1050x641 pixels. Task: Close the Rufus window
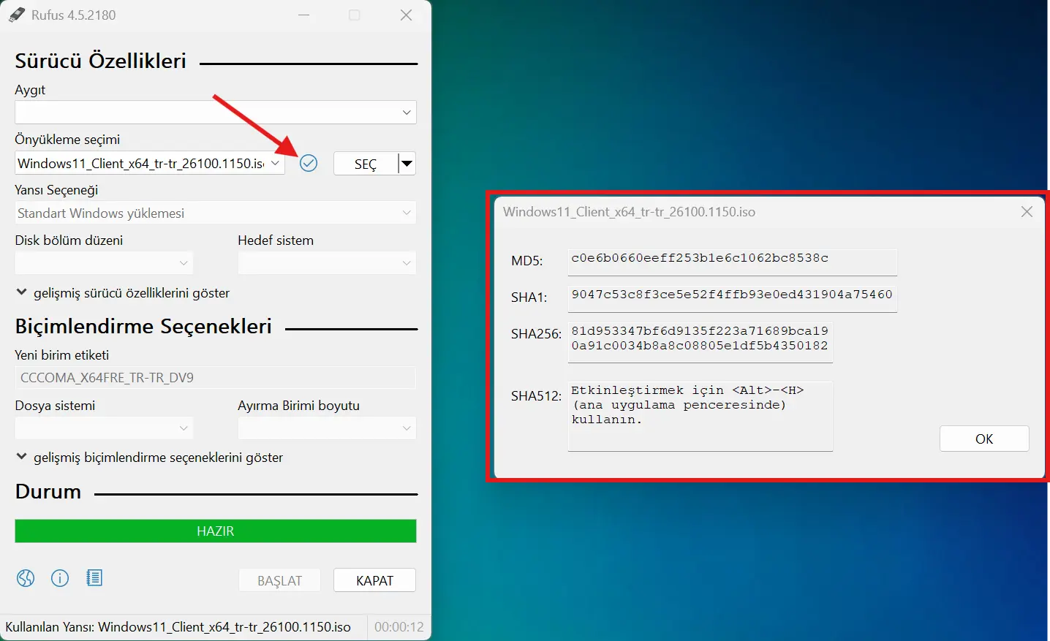[407, 15]
